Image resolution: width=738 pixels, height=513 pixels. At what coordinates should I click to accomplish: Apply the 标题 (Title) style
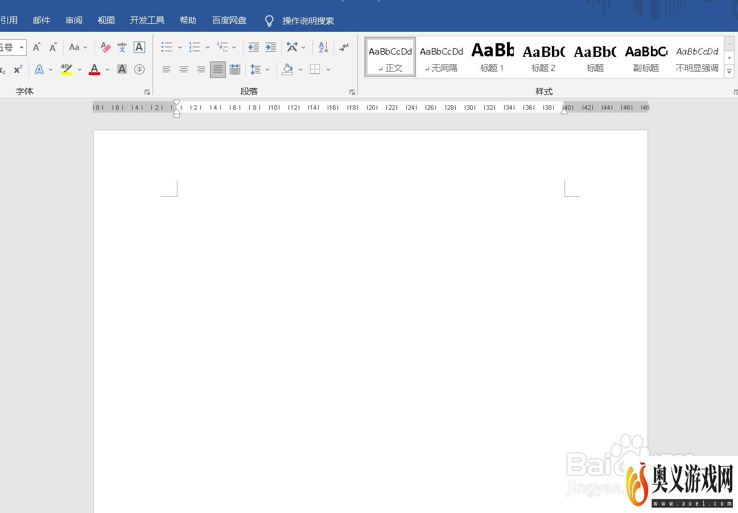595,57
